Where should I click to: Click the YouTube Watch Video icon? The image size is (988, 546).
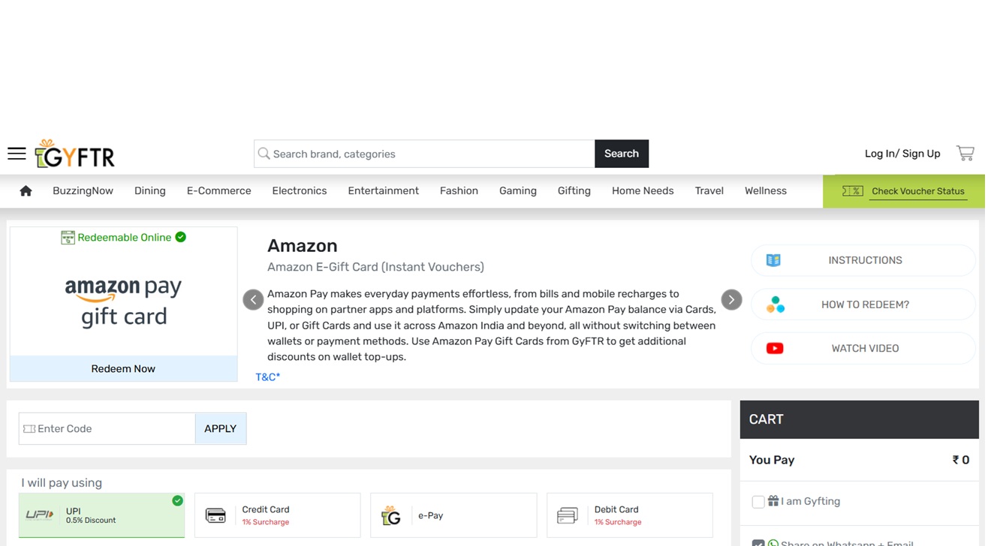775,348
